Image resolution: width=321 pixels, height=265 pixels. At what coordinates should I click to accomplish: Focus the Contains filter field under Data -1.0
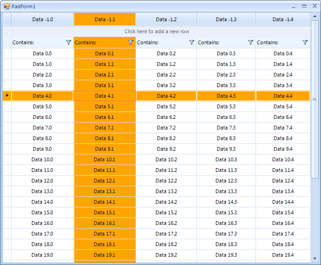click(38, 42)
